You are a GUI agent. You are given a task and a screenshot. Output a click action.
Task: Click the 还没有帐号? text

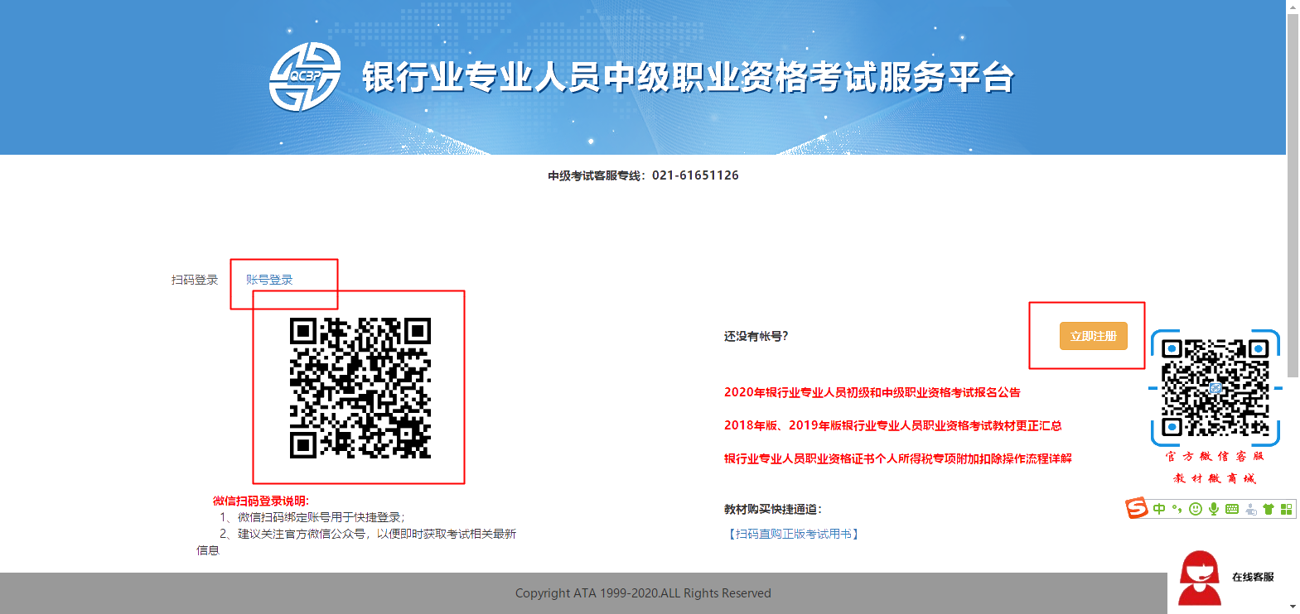click(756, 336)
